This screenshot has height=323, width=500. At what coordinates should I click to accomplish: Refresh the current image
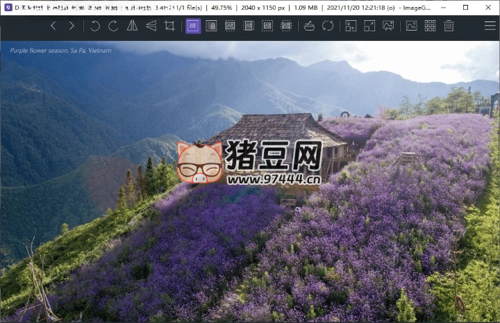coord(328,26)
